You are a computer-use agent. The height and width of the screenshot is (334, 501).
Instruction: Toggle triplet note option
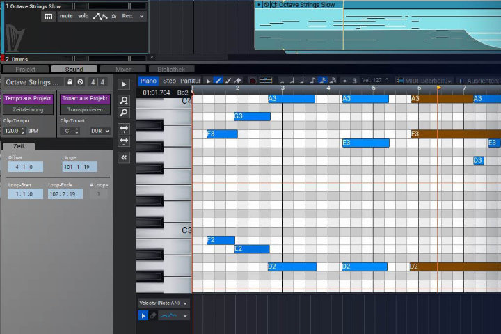click(355, 81)
